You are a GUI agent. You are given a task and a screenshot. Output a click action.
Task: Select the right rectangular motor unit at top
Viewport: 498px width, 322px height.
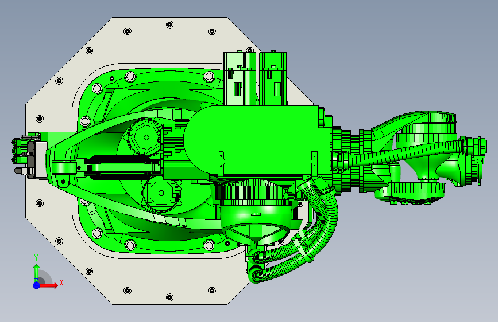[273, 78]
